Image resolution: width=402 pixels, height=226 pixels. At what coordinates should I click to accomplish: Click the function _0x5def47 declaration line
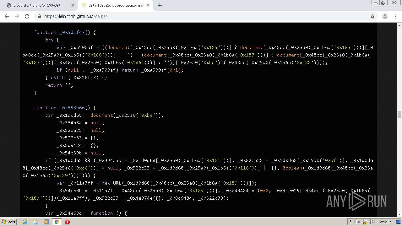tap(65, 32)
